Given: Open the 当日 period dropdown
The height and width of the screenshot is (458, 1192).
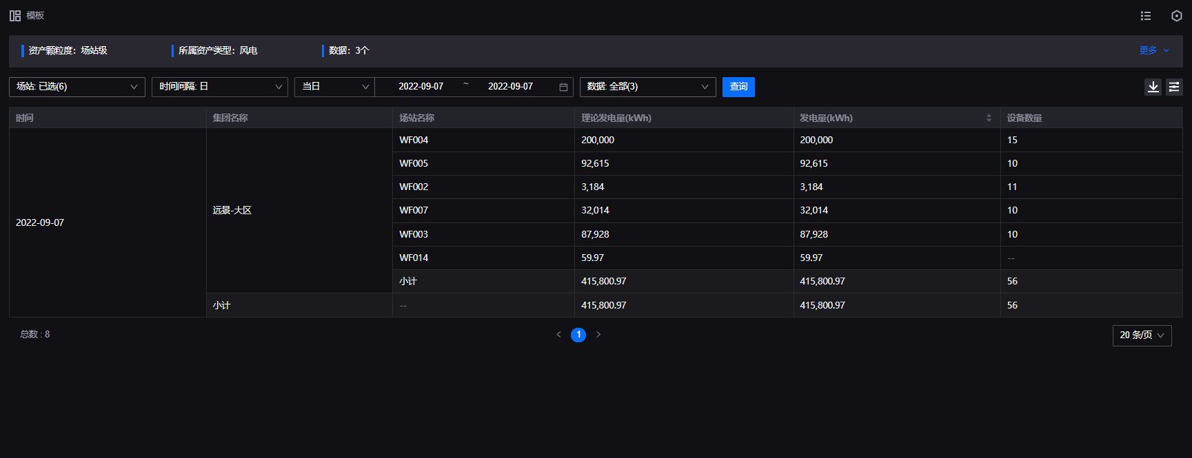Looking at the screenshot, I should pos(334,87).
